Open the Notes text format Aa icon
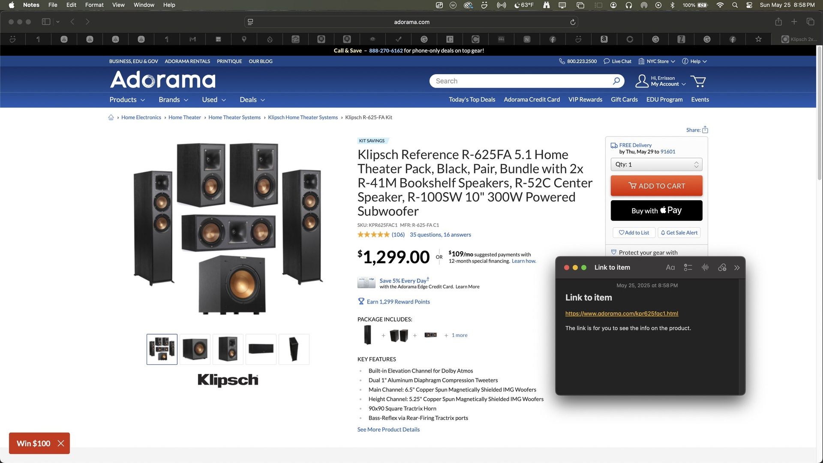This screenshot has height=463, width=823. (670, 268)
